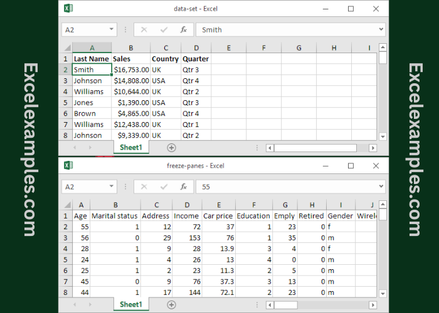The image size is (439, 313).
Task: Select Sheet1 tab in data-set workbook
Action: [131, 148]
